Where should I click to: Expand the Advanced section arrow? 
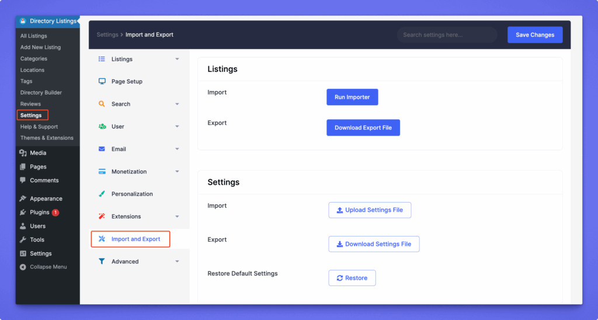click(177, 262)
